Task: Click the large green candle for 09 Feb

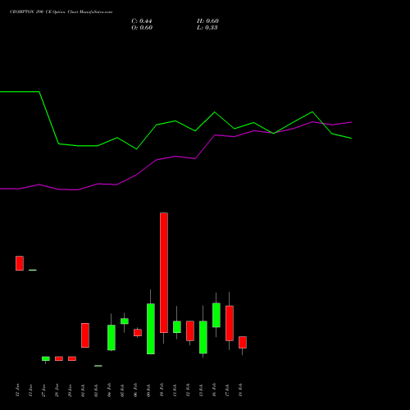Action: 151,329
